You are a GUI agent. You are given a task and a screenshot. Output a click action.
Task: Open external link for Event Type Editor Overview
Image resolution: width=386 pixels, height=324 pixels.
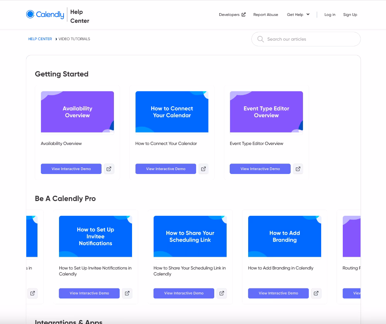[x=298, y=169]
